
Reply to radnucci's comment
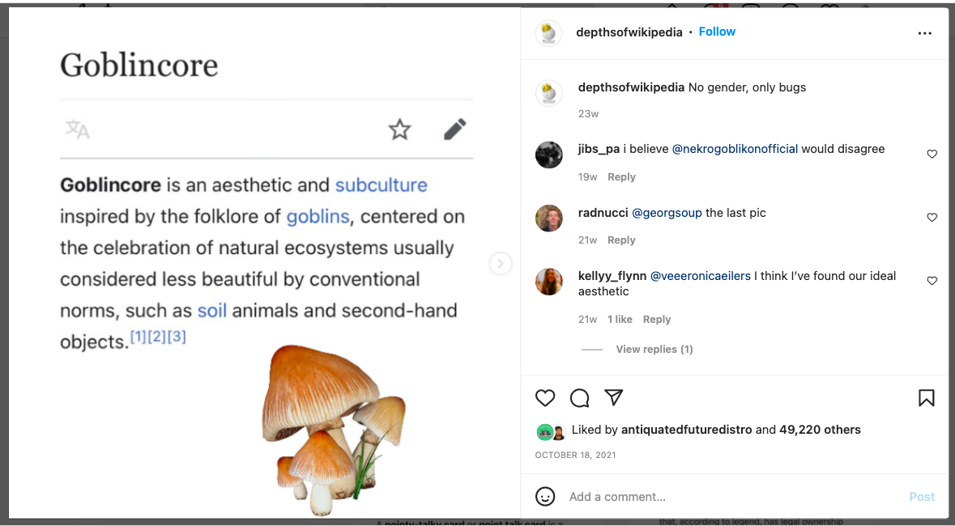(621, 240)
